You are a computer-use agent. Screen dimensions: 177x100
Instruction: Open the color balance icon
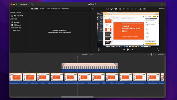111,9
